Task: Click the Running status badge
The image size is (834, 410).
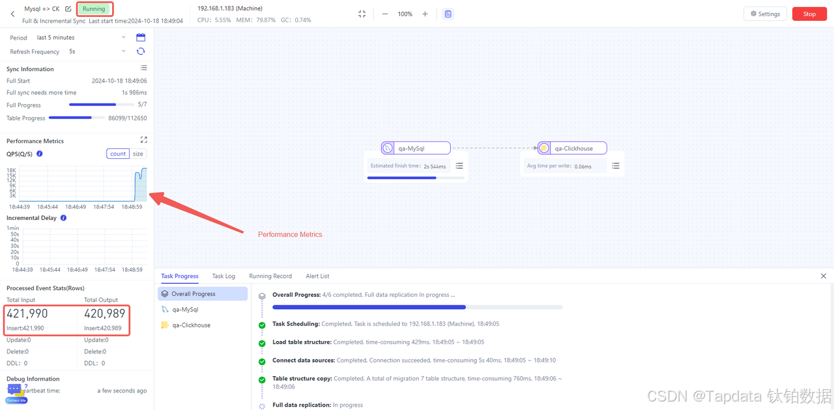Action: coord(94,9)
